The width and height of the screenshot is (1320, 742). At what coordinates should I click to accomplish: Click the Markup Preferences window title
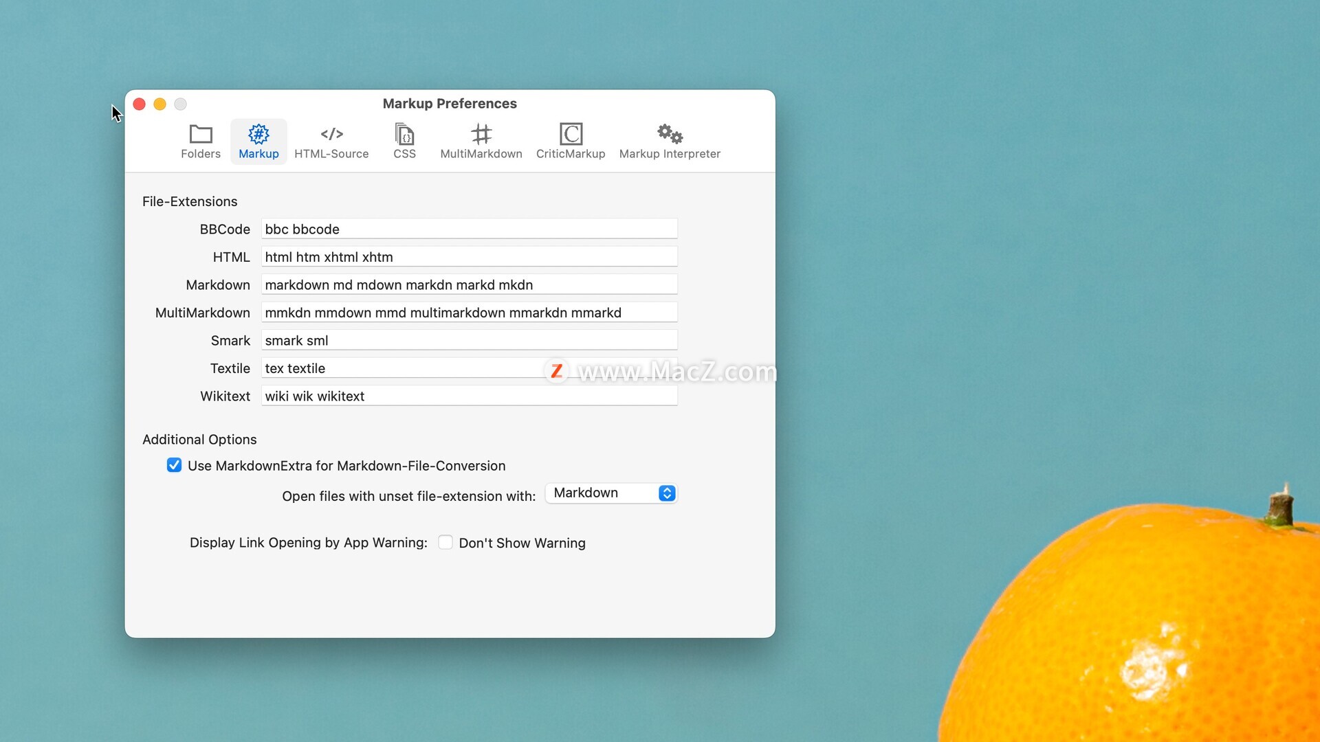click(x=450, y=104)
